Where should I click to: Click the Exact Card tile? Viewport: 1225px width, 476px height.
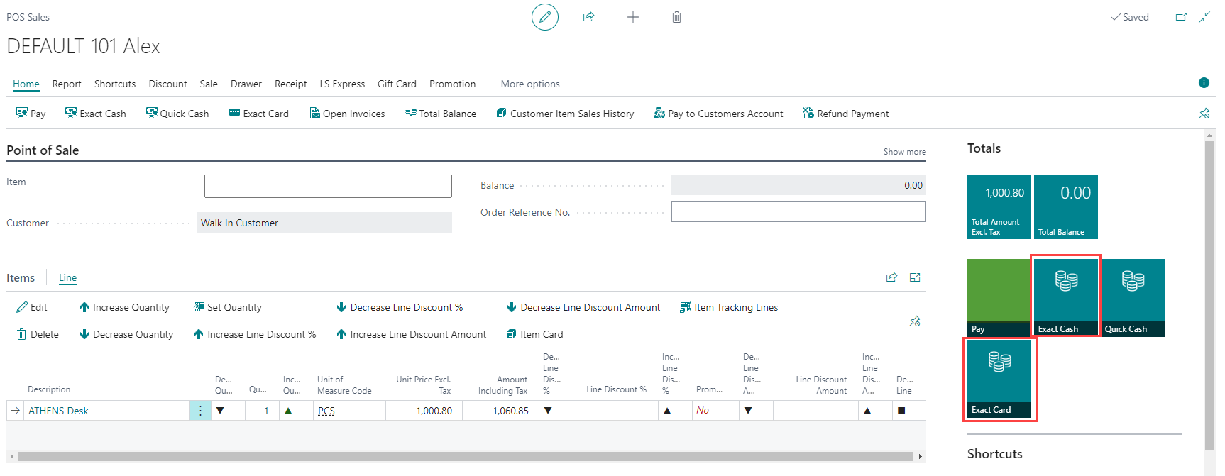click(x=999, y=377)
